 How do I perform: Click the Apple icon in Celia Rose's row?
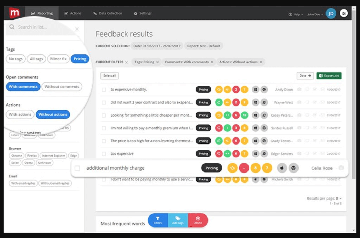[282, 168]
